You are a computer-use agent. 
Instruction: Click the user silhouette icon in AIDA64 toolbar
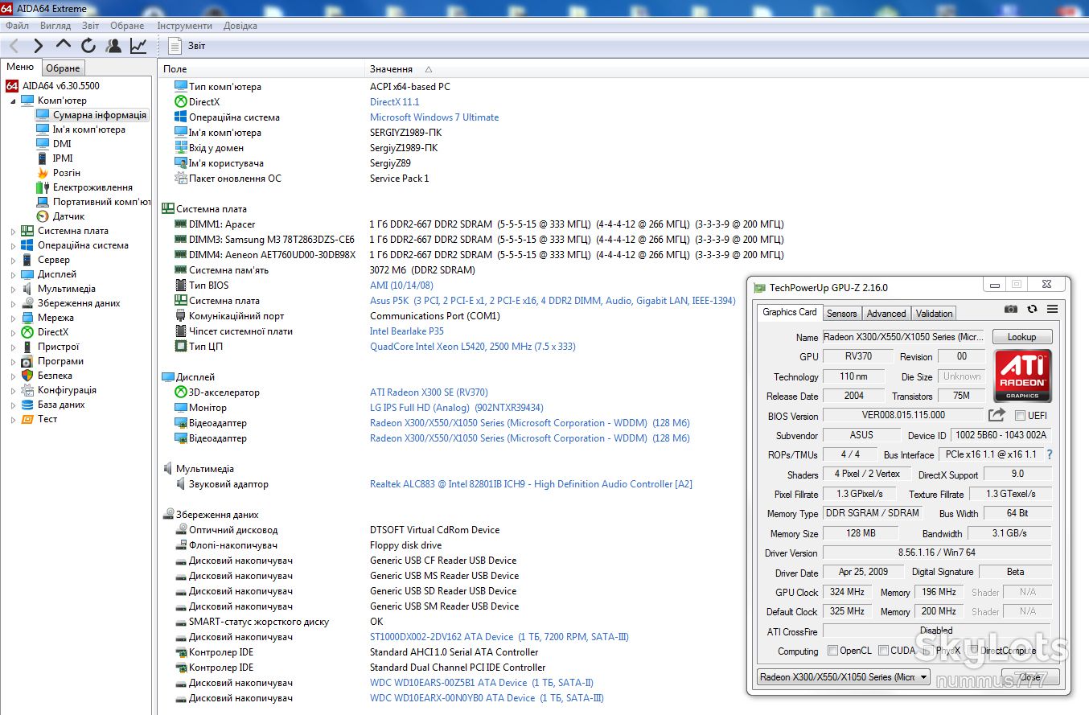coord(113,46)
